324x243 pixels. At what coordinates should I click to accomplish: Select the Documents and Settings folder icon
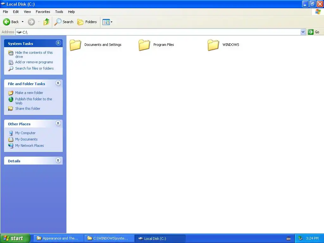coord(75,45)
